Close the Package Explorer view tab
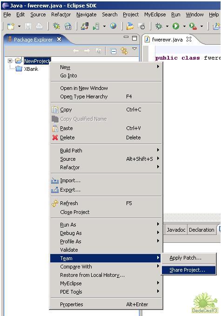221x316 pixels. click(x=59, y=39)
